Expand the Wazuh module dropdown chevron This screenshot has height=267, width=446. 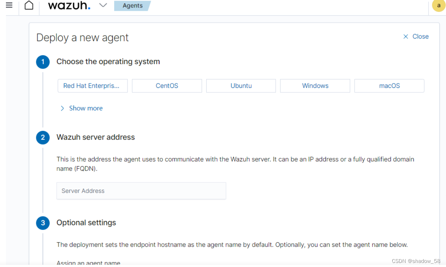103,6
